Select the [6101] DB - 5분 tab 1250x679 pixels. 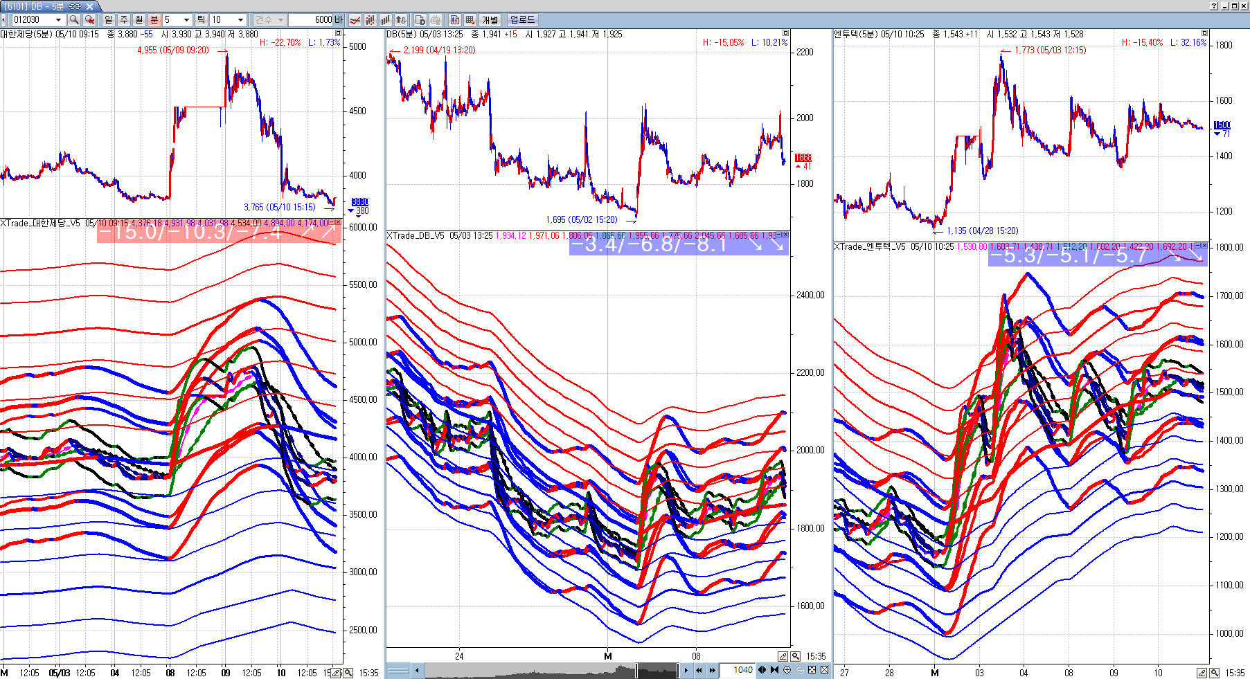(42, 6)
